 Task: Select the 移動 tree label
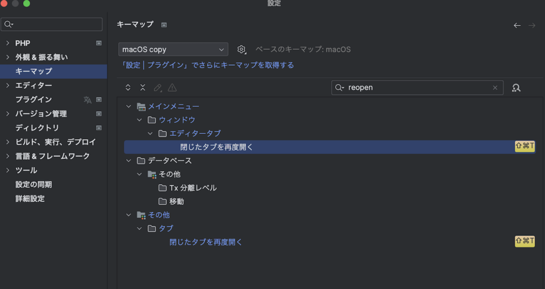click(177, 201)
